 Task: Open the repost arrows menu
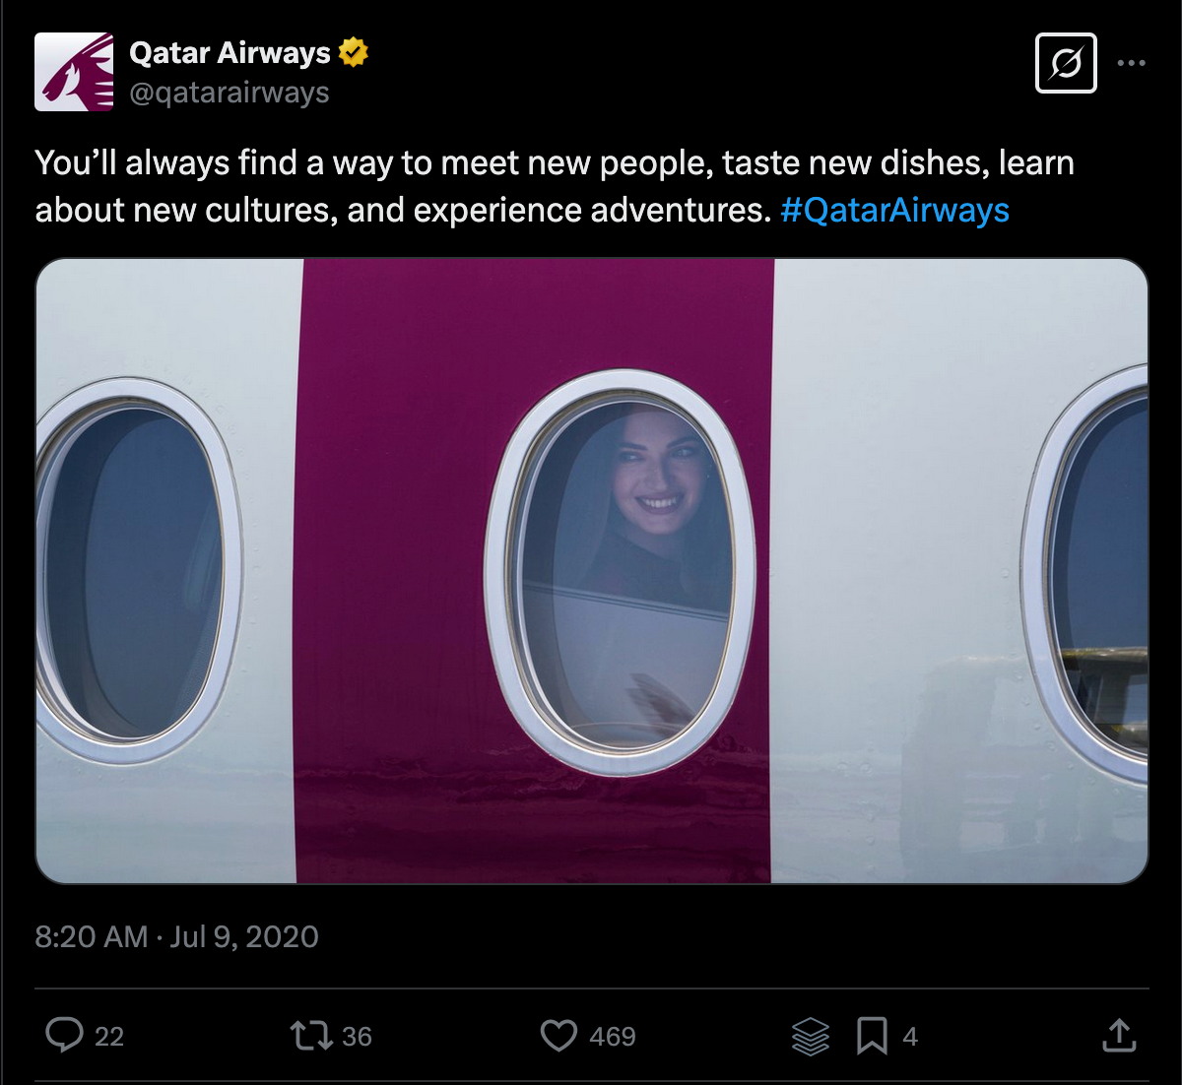pos(310,1036)
